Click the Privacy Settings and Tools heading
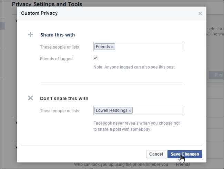 tap(47, 4)
